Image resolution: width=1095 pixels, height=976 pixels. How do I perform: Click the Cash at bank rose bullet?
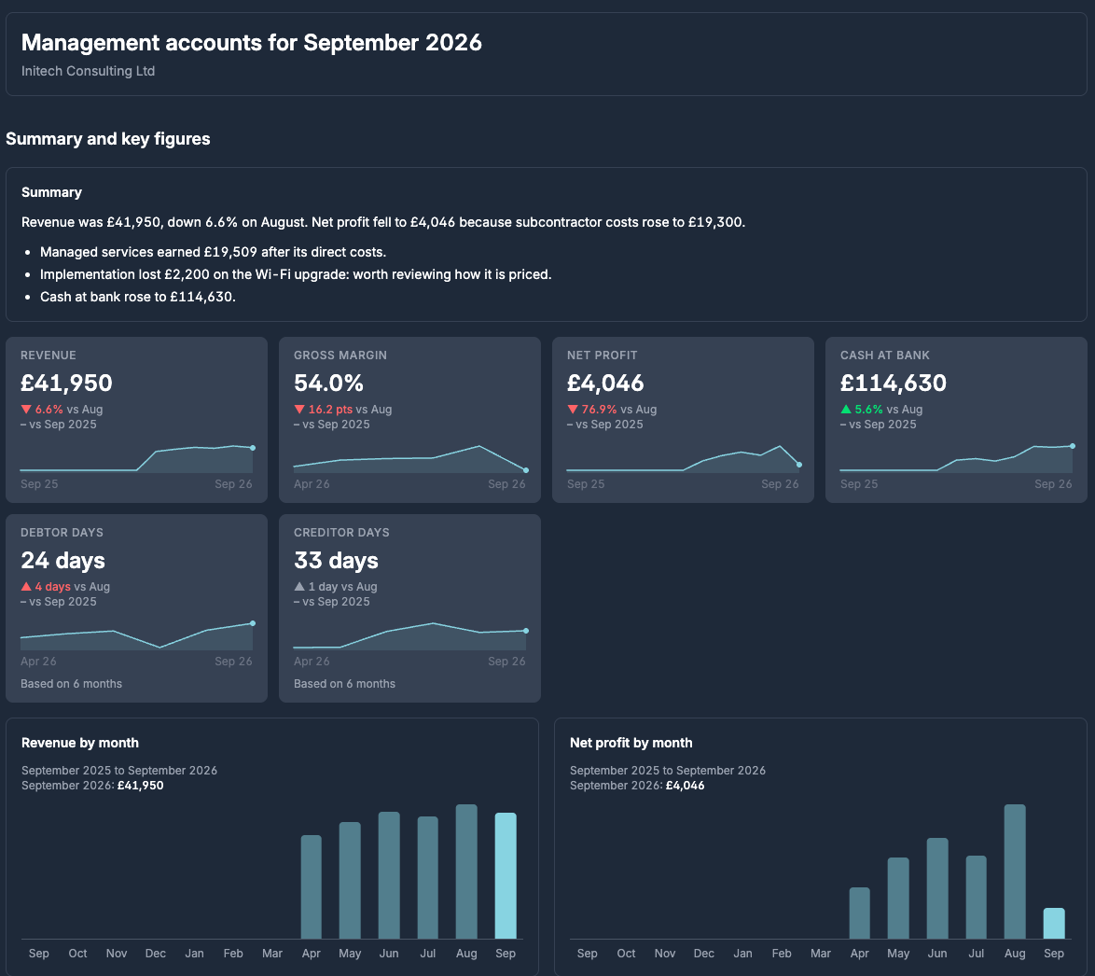pos(137,297)
